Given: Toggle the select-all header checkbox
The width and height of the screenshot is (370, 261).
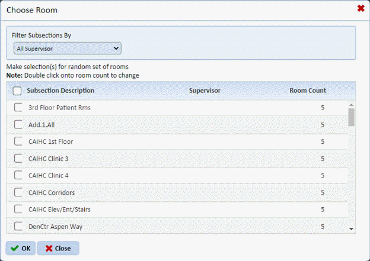Looking at the screenshot, I should 17,91.
